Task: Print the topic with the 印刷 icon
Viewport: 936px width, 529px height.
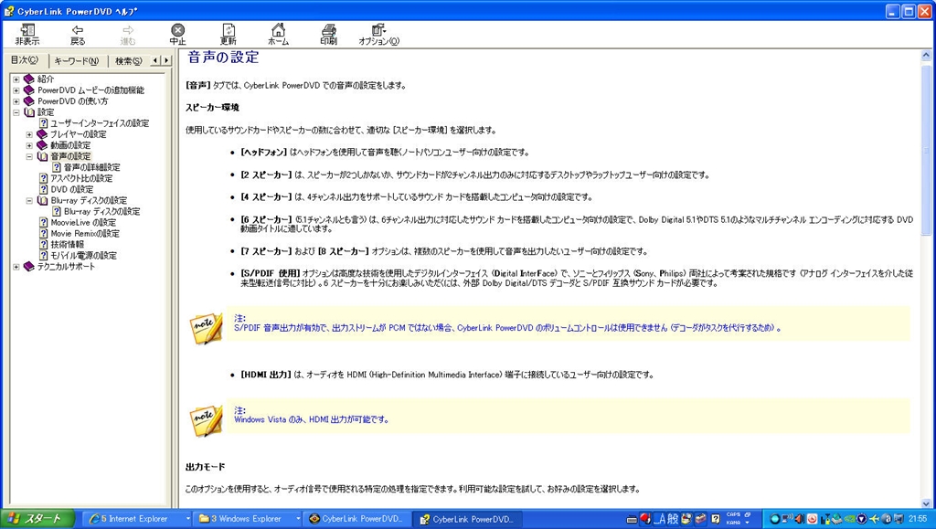Action: (x=328, y=35)
